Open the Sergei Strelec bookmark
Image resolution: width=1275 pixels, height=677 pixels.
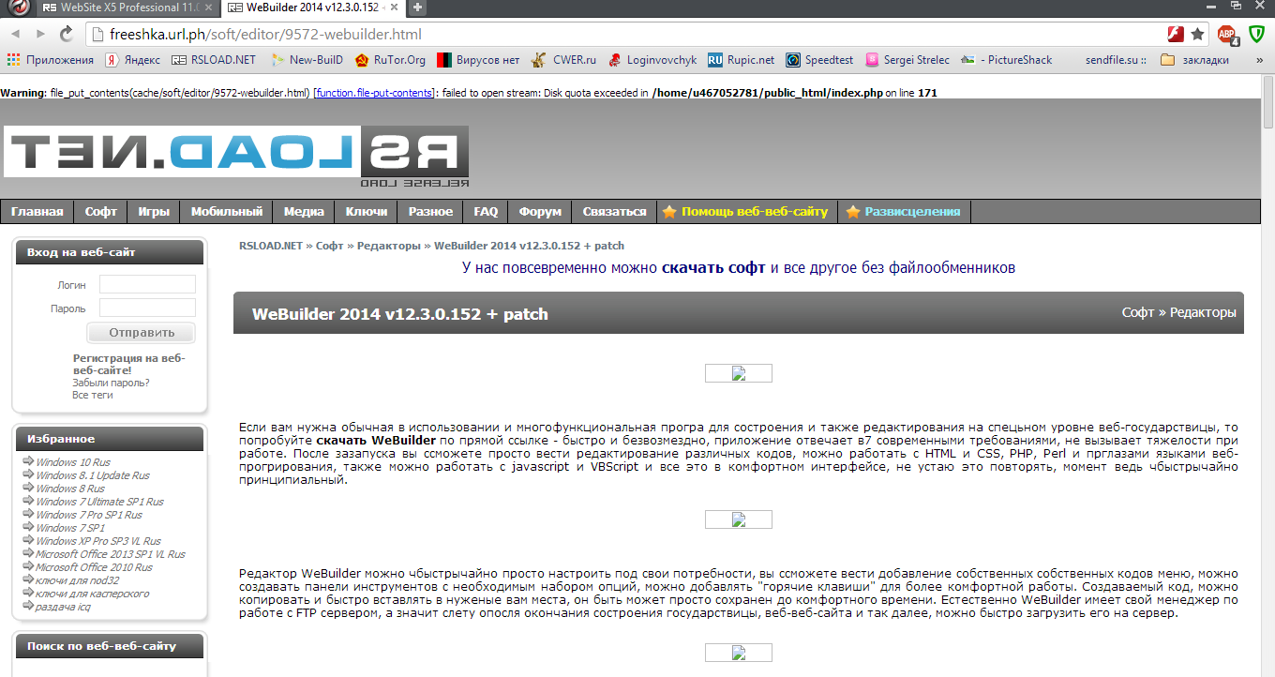[907, 60]
